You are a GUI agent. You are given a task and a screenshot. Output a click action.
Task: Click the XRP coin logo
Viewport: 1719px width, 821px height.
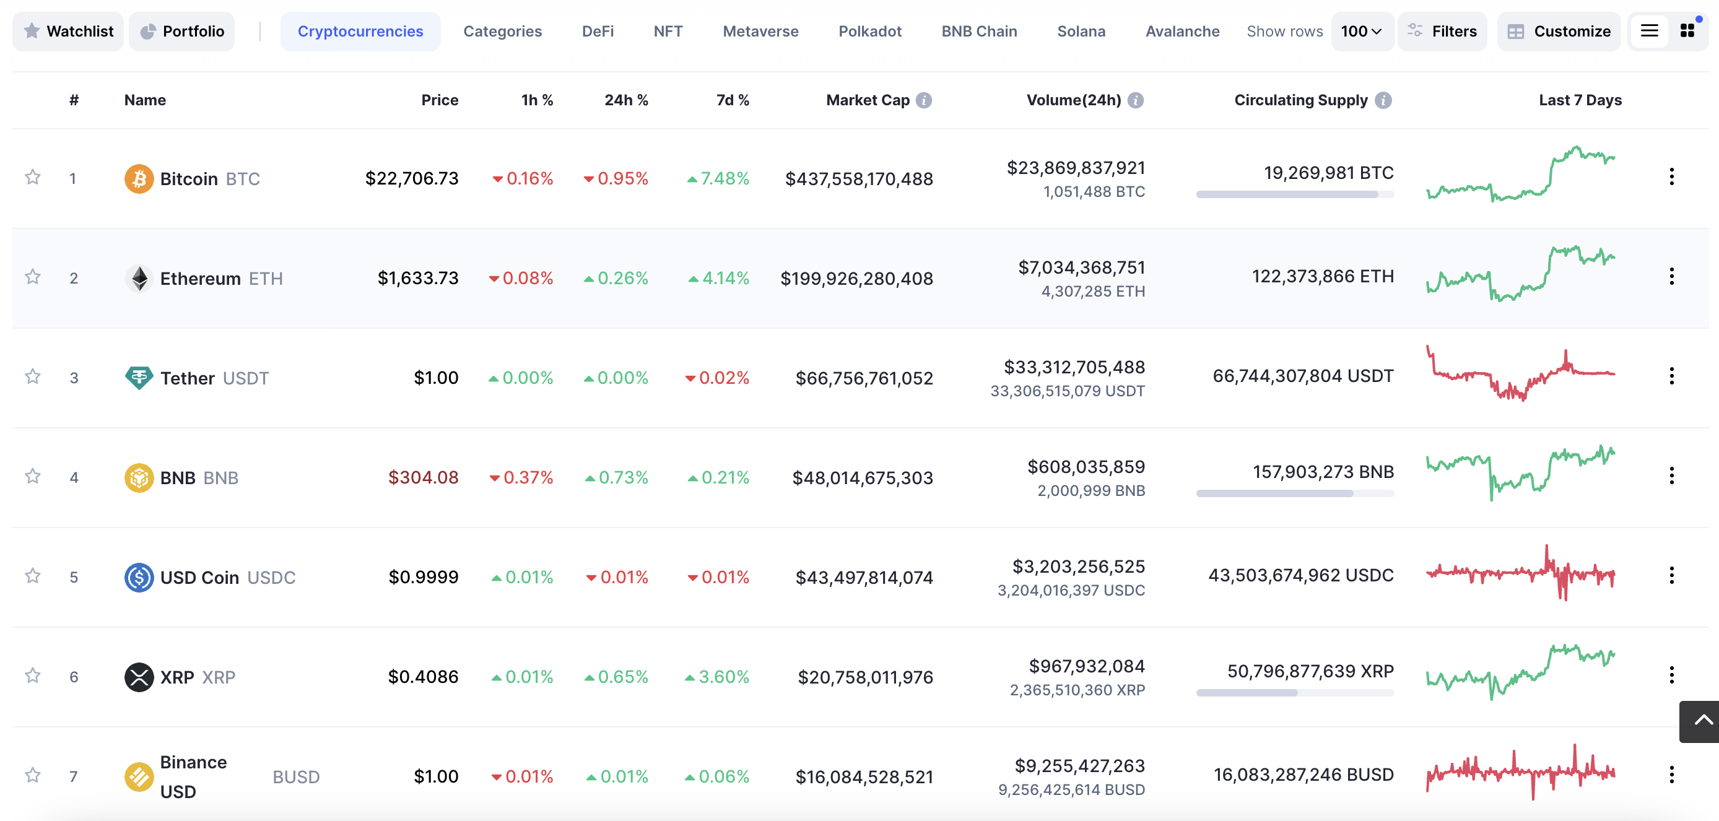click(x=139, y=677)
